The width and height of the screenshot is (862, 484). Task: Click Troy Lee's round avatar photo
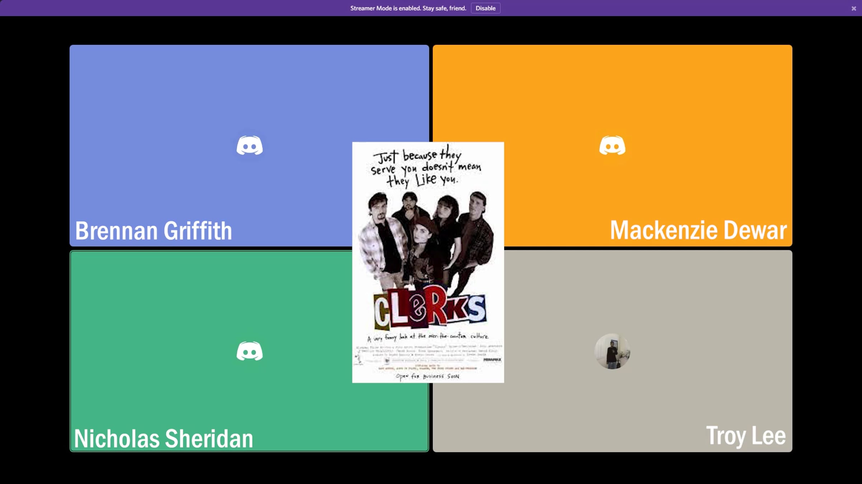612,351
